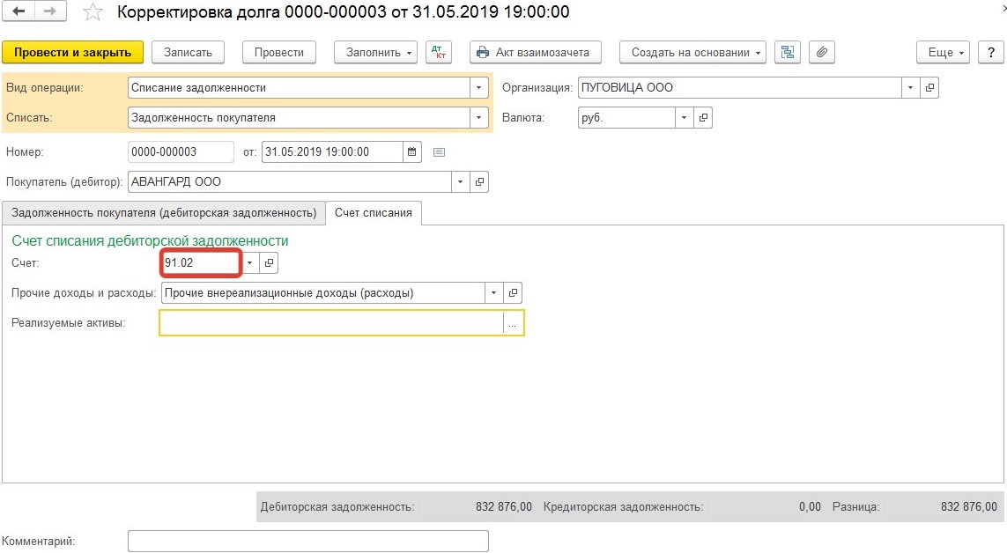Add document to favorites with star icon
The width and height of the screenshot is (1007, 553).
(93, 12)
